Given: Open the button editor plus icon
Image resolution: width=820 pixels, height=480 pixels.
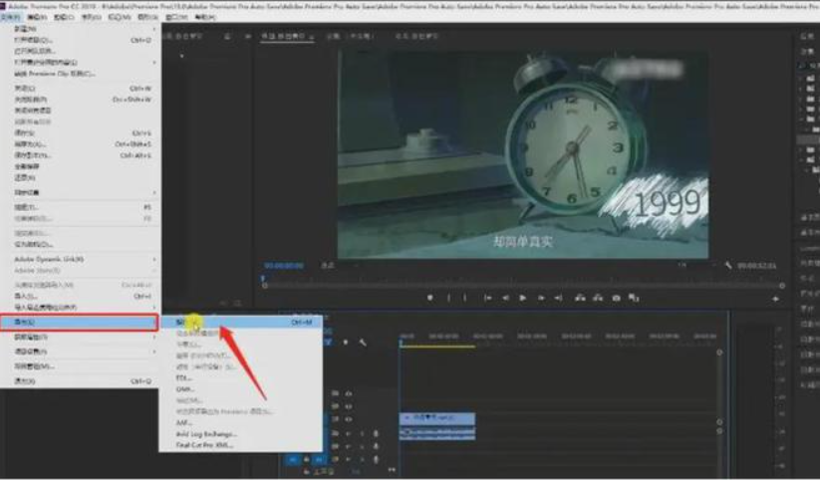Looking at the screenshot, I should click(775, 299).
